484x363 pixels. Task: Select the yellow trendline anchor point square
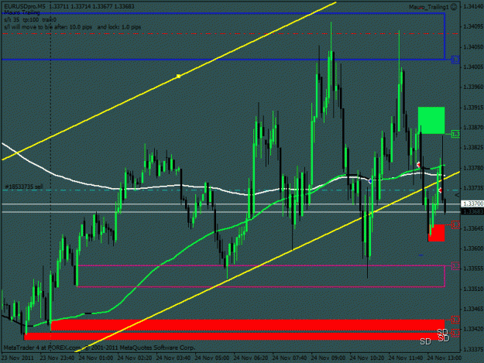click(178, 76)
